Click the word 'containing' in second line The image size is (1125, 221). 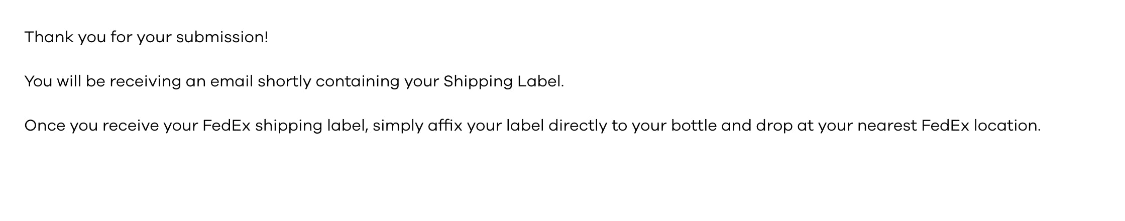pos(358,82)
